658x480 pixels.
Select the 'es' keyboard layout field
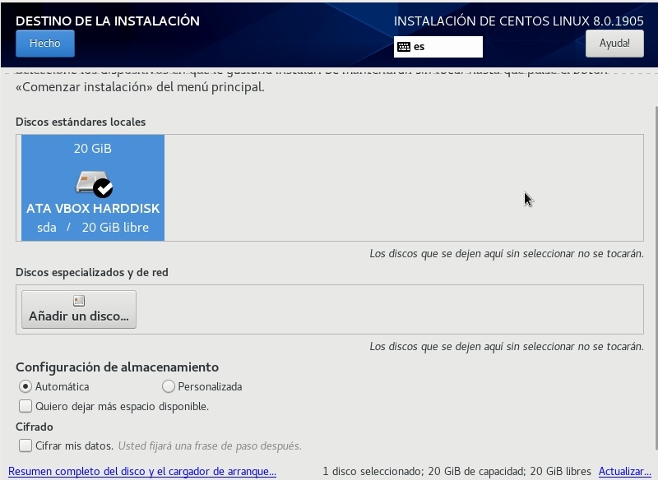click(x=438, y=47)
